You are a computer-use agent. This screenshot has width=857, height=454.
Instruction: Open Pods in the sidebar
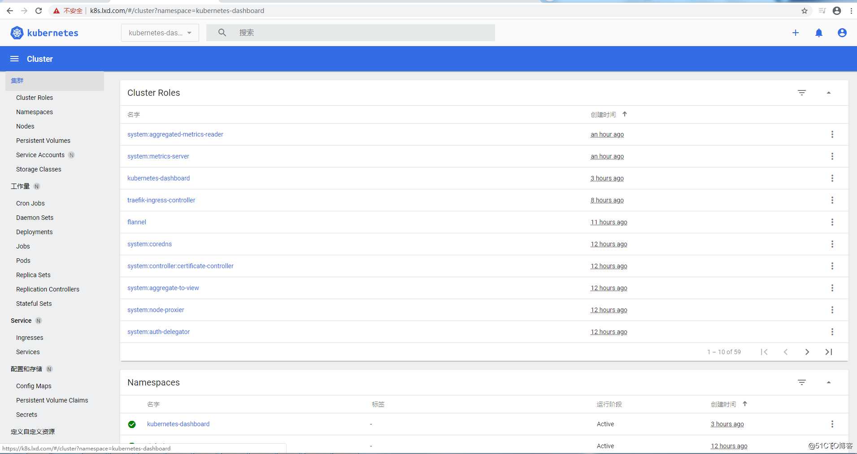click(x=23, y=261)
